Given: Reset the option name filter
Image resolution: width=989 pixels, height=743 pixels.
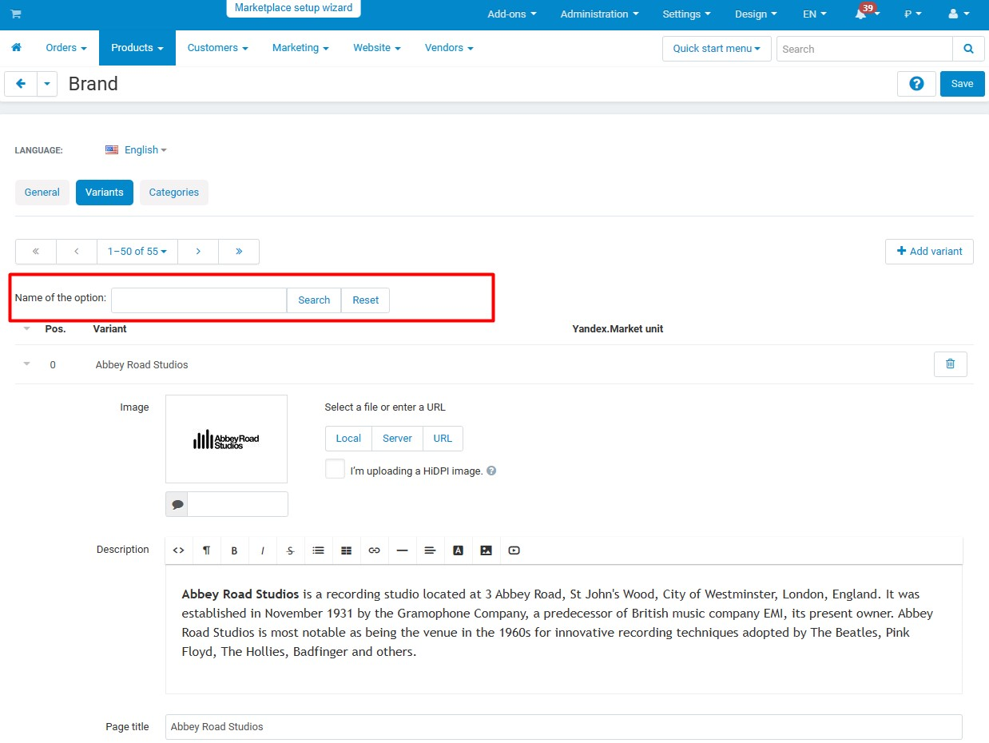Looking at the screenshot, I should coord(366,300).
